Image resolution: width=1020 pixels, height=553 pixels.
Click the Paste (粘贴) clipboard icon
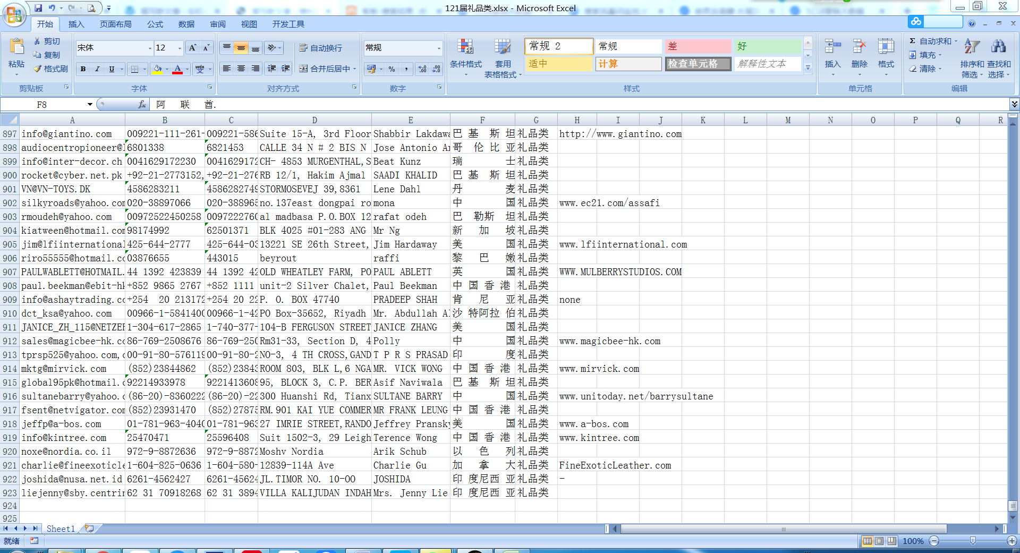[x=16, y=49]
